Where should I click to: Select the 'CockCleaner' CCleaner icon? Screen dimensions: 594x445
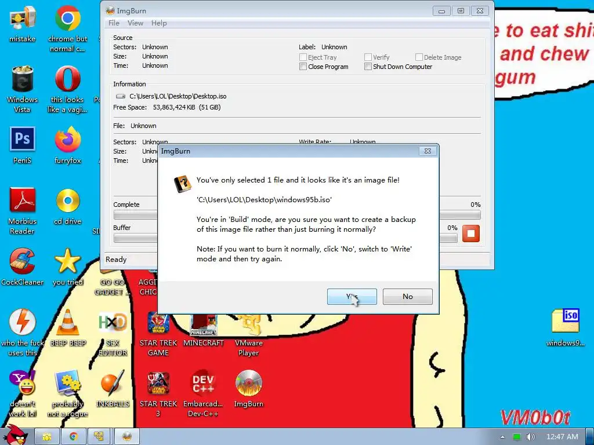[23, 267]
